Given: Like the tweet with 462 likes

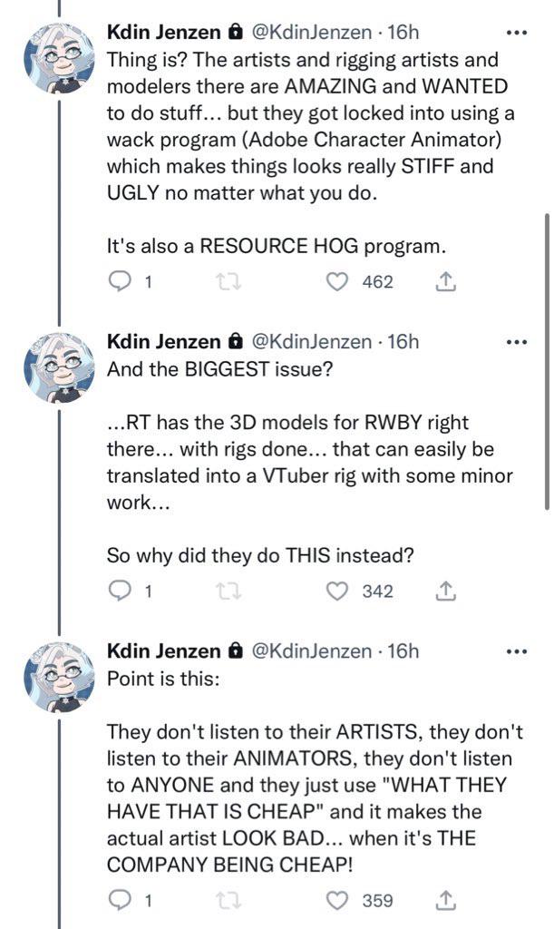Looking at the screenshot, I should [337, 282].
